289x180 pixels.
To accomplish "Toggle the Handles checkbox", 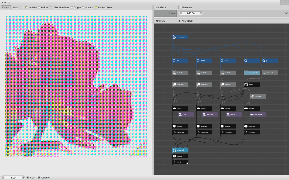I will 26,7.
